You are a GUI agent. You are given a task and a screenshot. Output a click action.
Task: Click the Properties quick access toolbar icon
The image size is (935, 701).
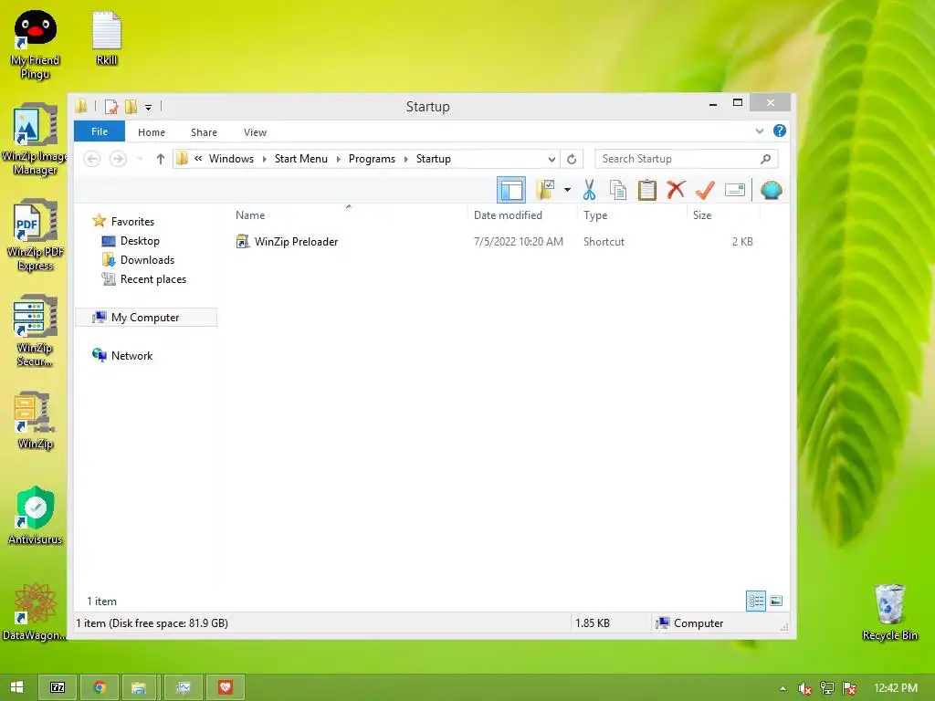110,107
